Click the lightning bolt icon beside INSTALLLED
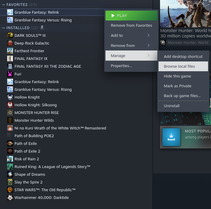The height and width of the screenshot is (209, 211). pos(42,28)
